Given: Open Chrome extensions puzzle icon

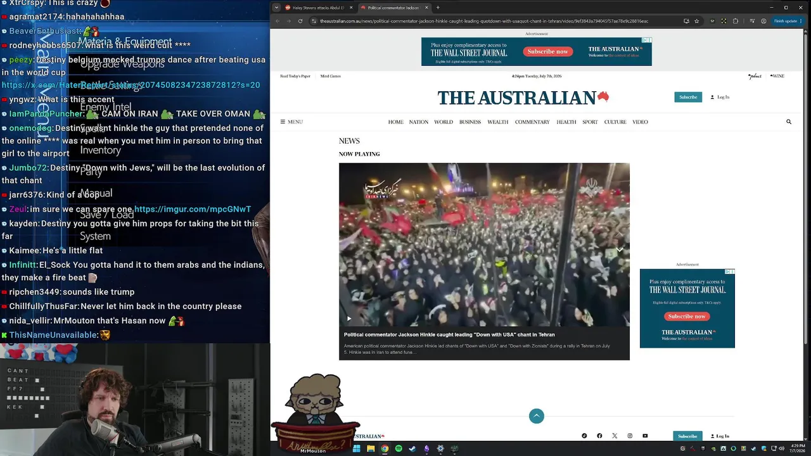Looking at the screenshot, I should click(736, 21).
